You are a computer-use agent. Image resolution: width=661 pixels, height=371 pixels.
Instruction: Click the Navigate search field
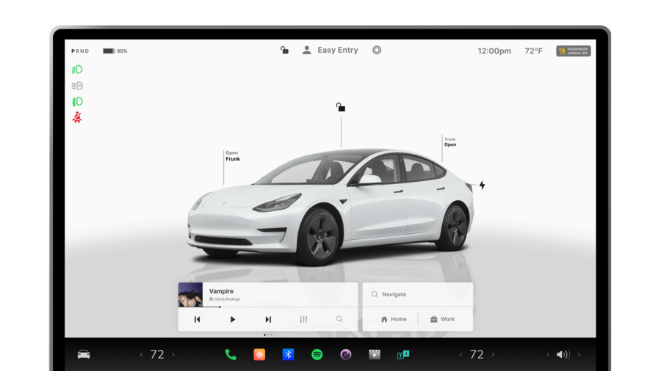point(418,295)
